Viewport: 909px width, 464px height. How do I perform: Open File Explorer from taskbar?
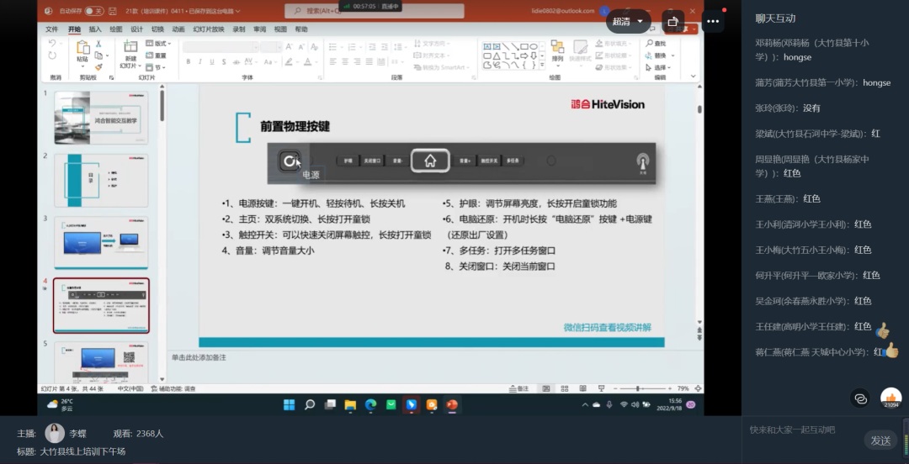click(350, 405)
